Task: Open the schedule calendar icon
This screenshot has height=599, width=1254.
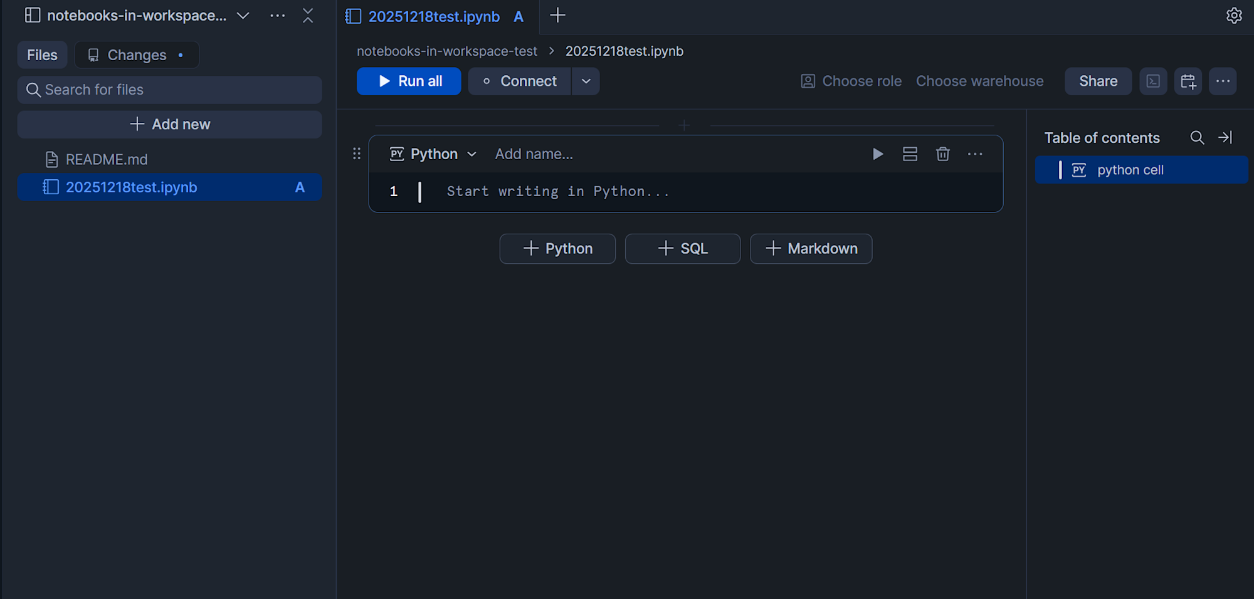Action: click(x=1188, y=81)
